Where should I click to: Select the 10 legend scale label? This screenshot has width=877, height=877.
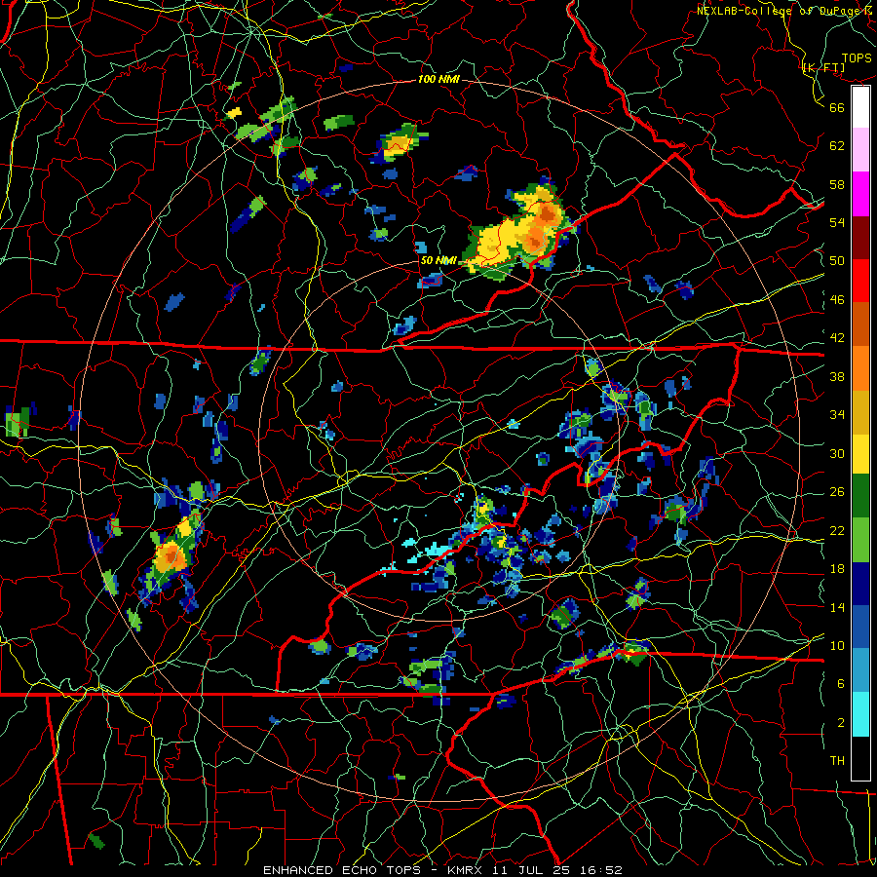(837, 645)
